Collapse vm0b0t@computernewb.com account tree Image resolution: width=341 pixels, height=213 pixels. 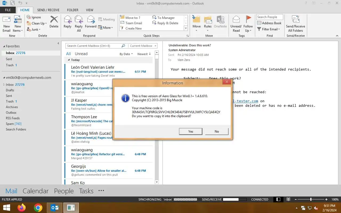click(x=4, y=78)
